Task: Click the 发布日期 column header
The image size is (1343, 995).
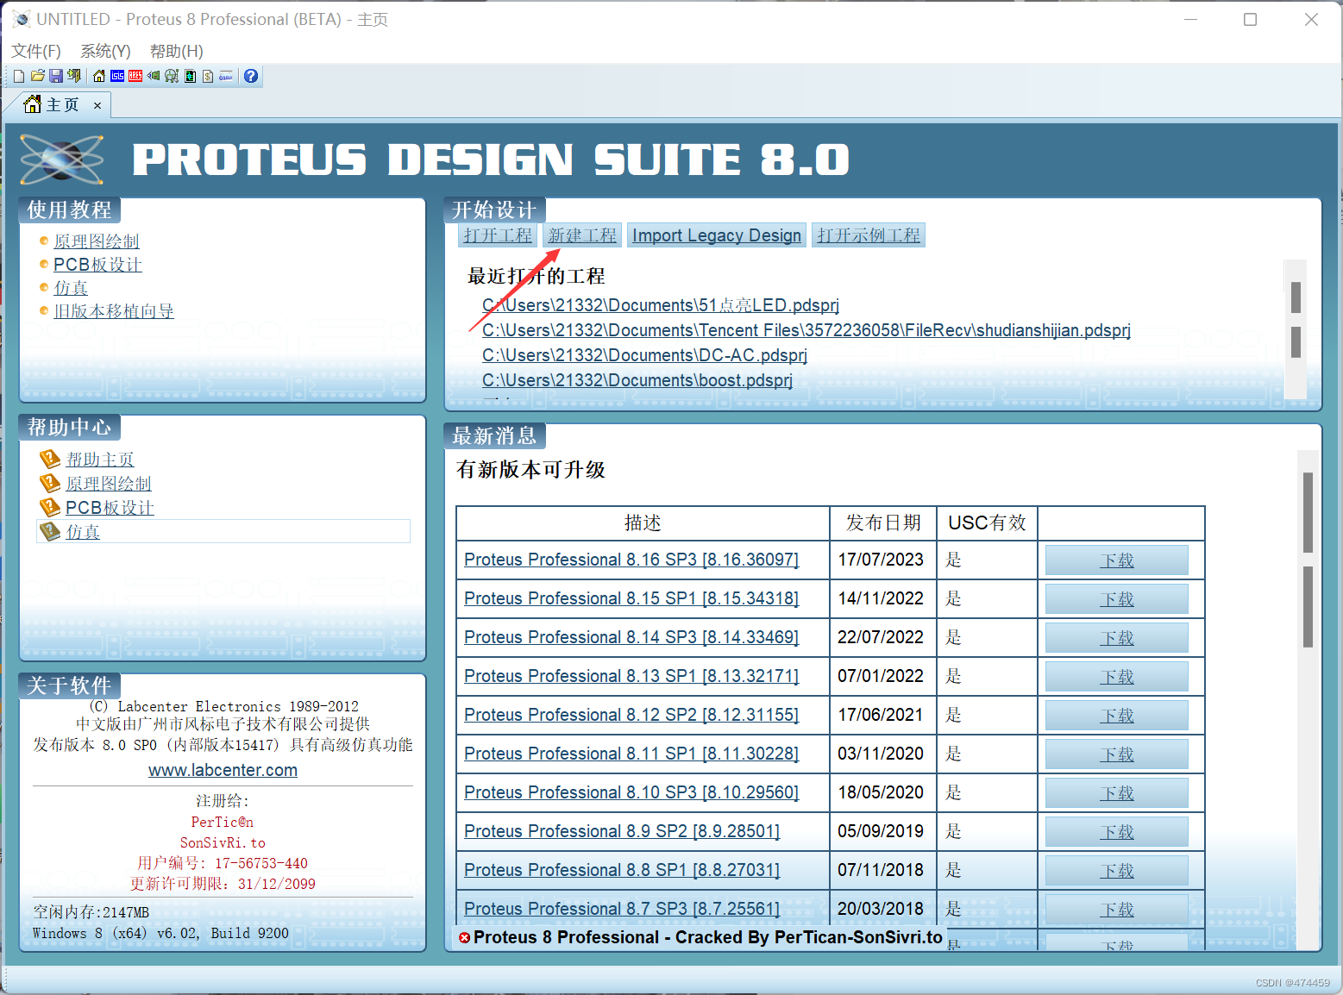Action: click(x=883, y=523)
